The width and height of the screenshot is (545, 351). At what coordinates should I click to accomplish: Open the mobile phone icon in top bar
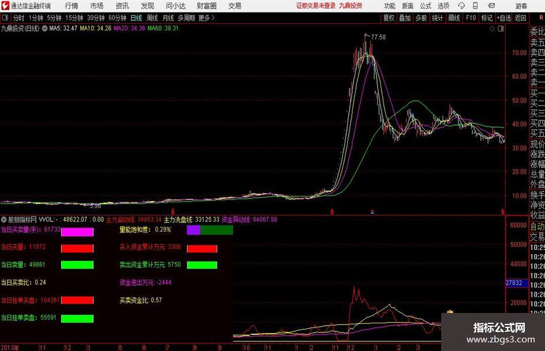click(475, 6)
